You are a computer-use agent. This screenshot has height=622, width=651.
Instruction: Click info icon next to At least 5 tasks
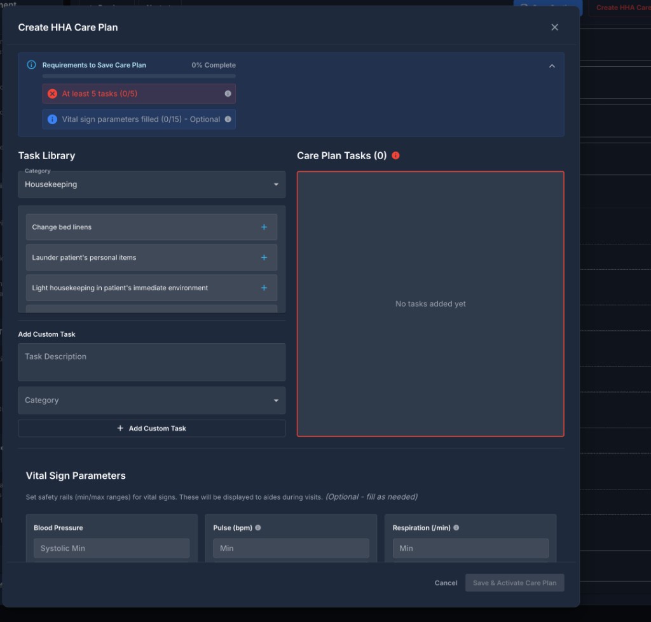(228, 94)
